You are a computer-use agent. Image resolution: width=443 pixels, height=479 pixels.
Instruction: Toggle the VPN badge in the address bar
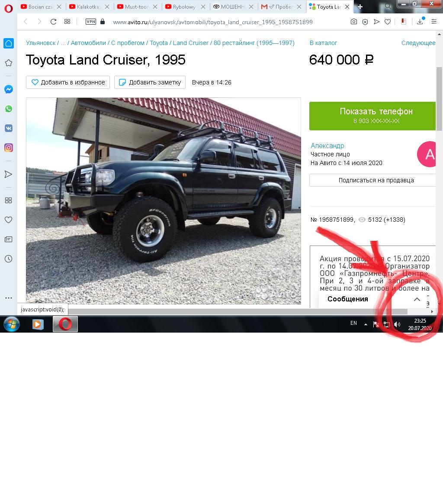click(91, 22)
